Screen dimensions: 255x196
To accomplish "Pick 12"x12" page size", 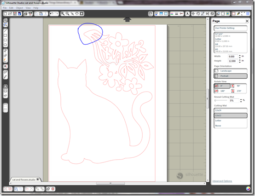I will click(x=231, y=35).
